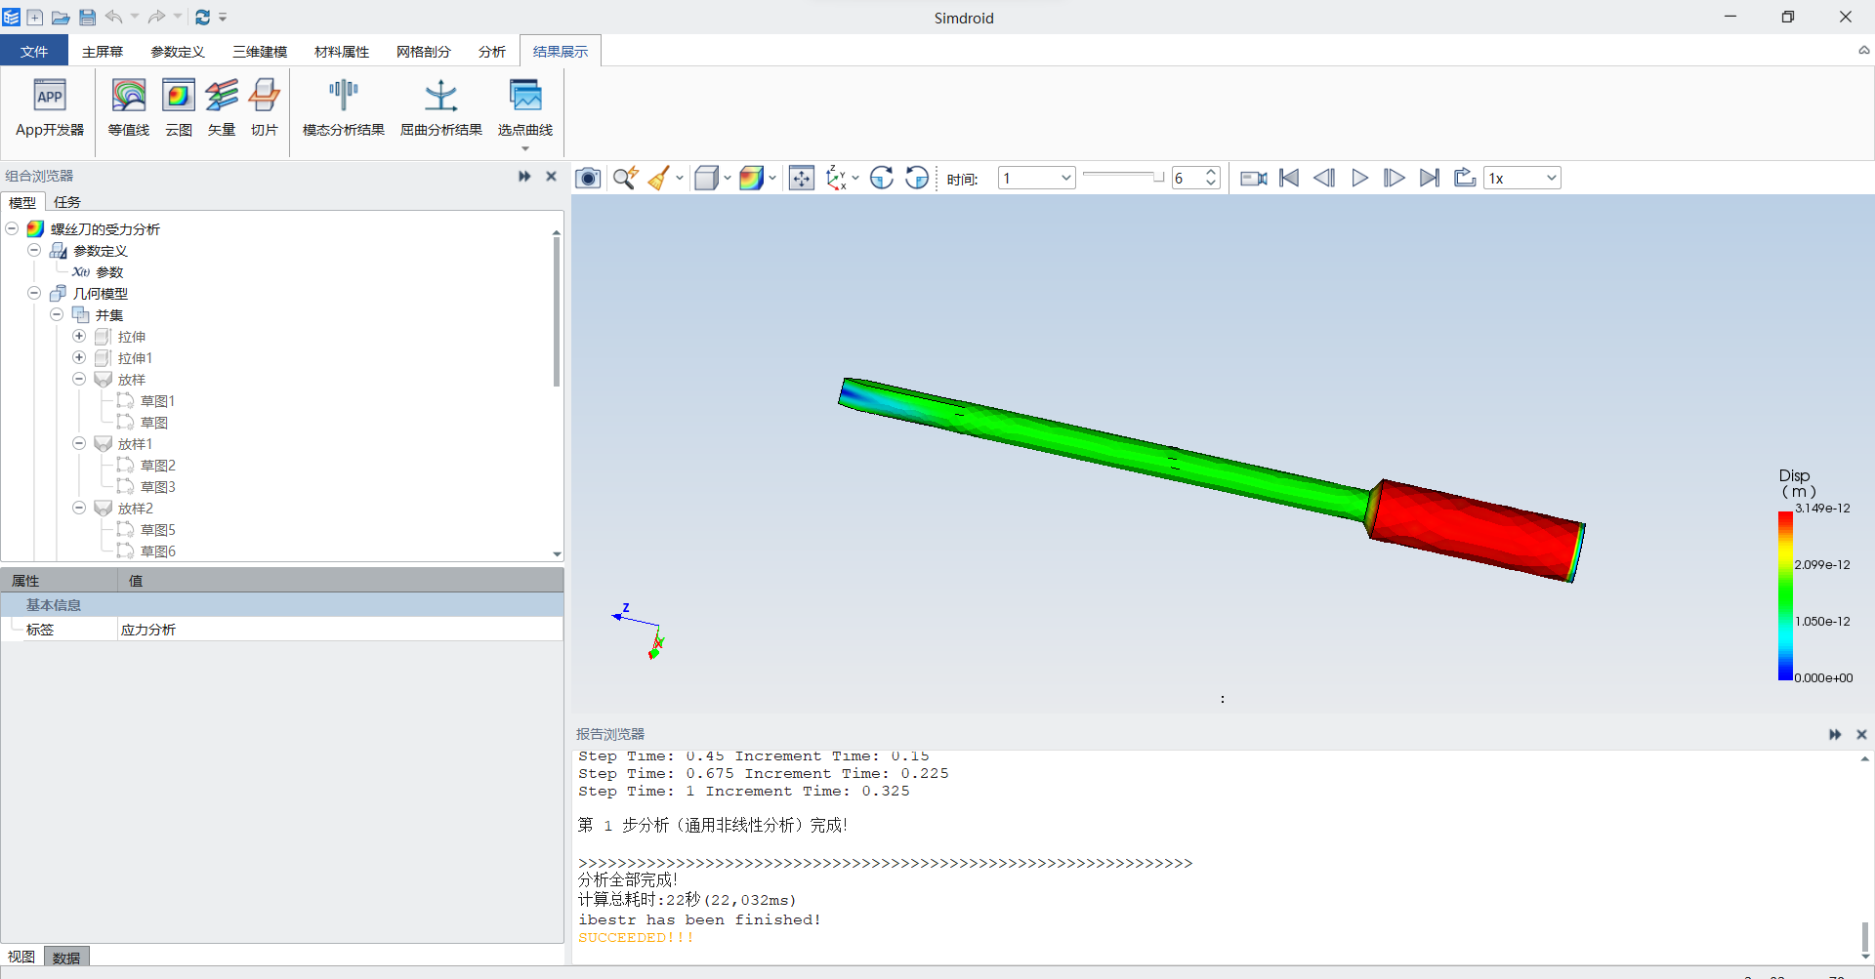Open the colored cube dropdown arrow
Screen dimensions: 1875x979
772,178
